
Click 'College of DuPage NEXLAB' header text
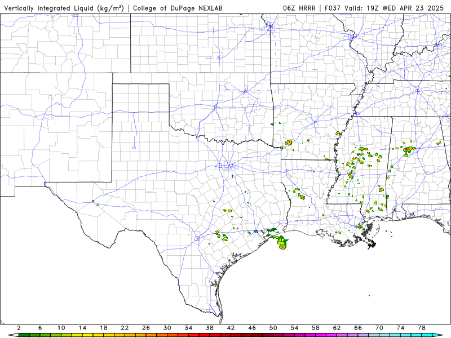point(178,8)
